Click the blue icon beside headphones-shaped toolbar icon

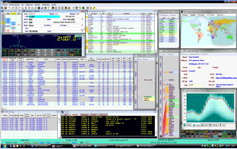[42, 8]
